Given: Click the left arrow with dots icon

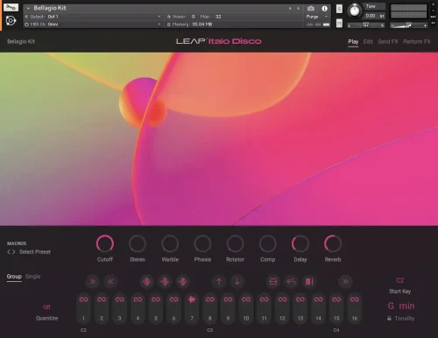Looking at the screenshot, I should [x=292, y=281].
